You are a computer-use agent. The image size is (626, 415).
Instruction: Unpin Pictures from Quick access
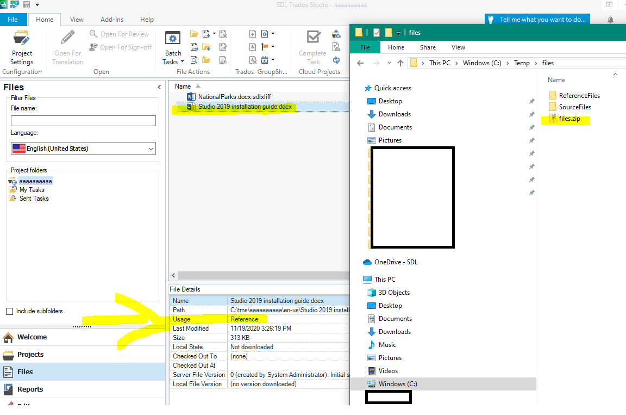click(532, 140)
